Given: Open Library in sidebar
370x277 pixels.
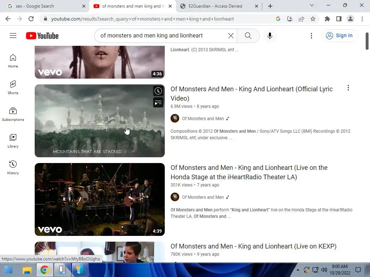Looking at the screenshot, I should point(13,141).
